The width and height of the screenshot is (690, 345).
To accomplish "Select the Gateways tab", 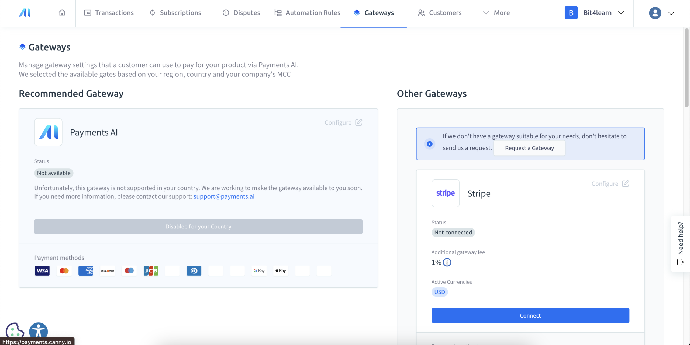I will coord(374,13).
